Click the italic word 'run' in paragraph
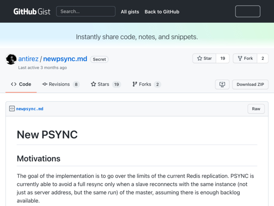This screenshot has height=206, width=274. point(112,193)
